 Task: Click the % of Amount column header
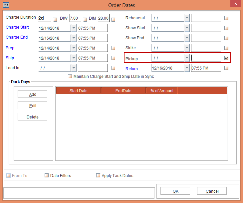point(162,91)
